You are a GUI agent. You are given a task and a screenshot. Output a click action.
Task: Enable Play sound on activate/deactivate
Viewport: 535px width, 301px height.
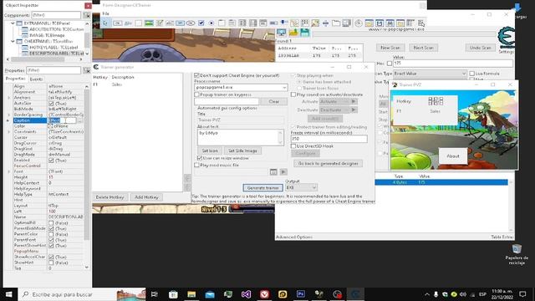[293, 94]
